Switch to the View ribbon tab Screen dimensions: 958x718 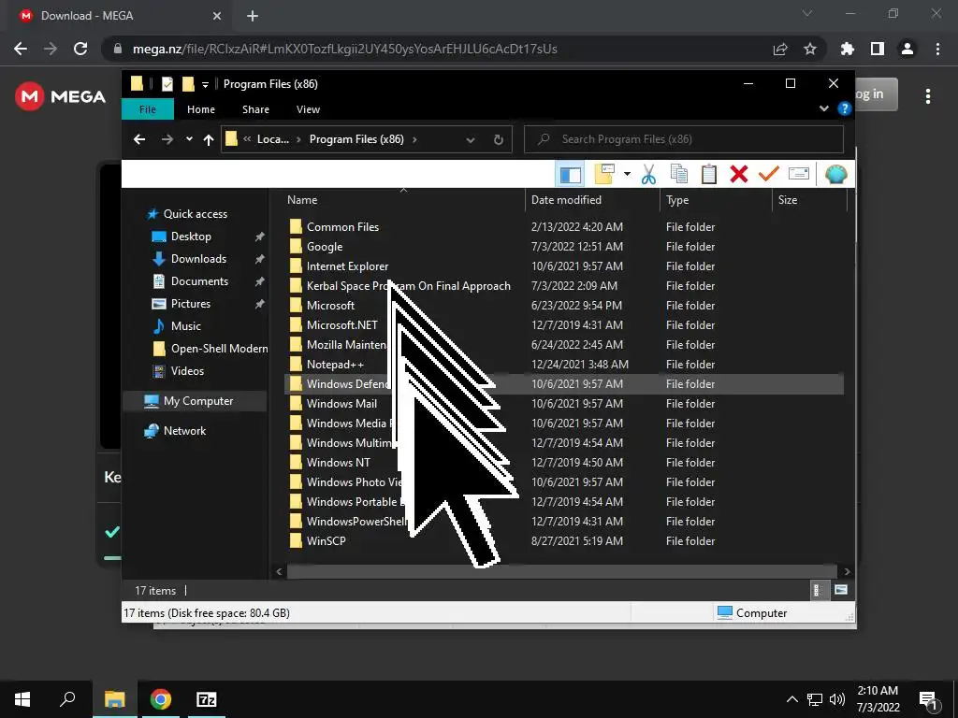(308, 109)
